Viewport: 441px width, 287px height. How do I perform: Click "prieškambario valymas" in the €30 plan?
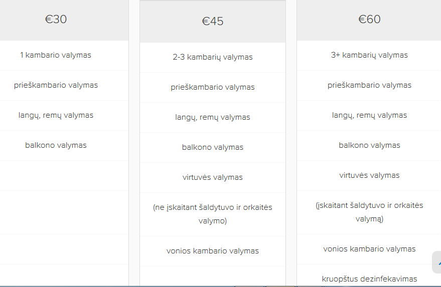(56, 85)
